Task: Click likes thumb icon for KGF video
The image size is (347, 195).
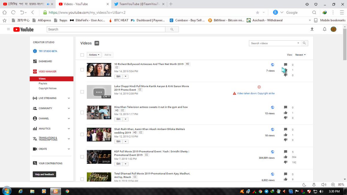Action: coord(286,157)
